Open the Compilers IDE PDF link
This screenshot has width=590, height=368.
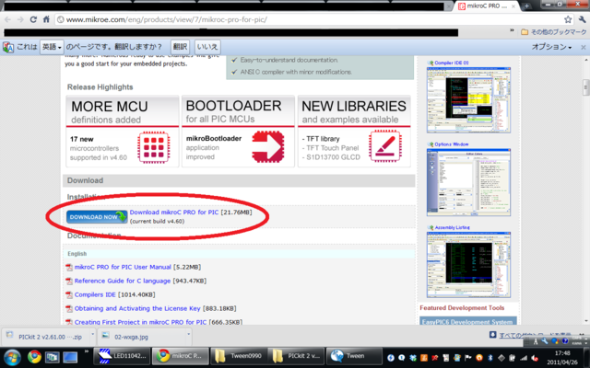pyautogui.click(x=95, y=294)
